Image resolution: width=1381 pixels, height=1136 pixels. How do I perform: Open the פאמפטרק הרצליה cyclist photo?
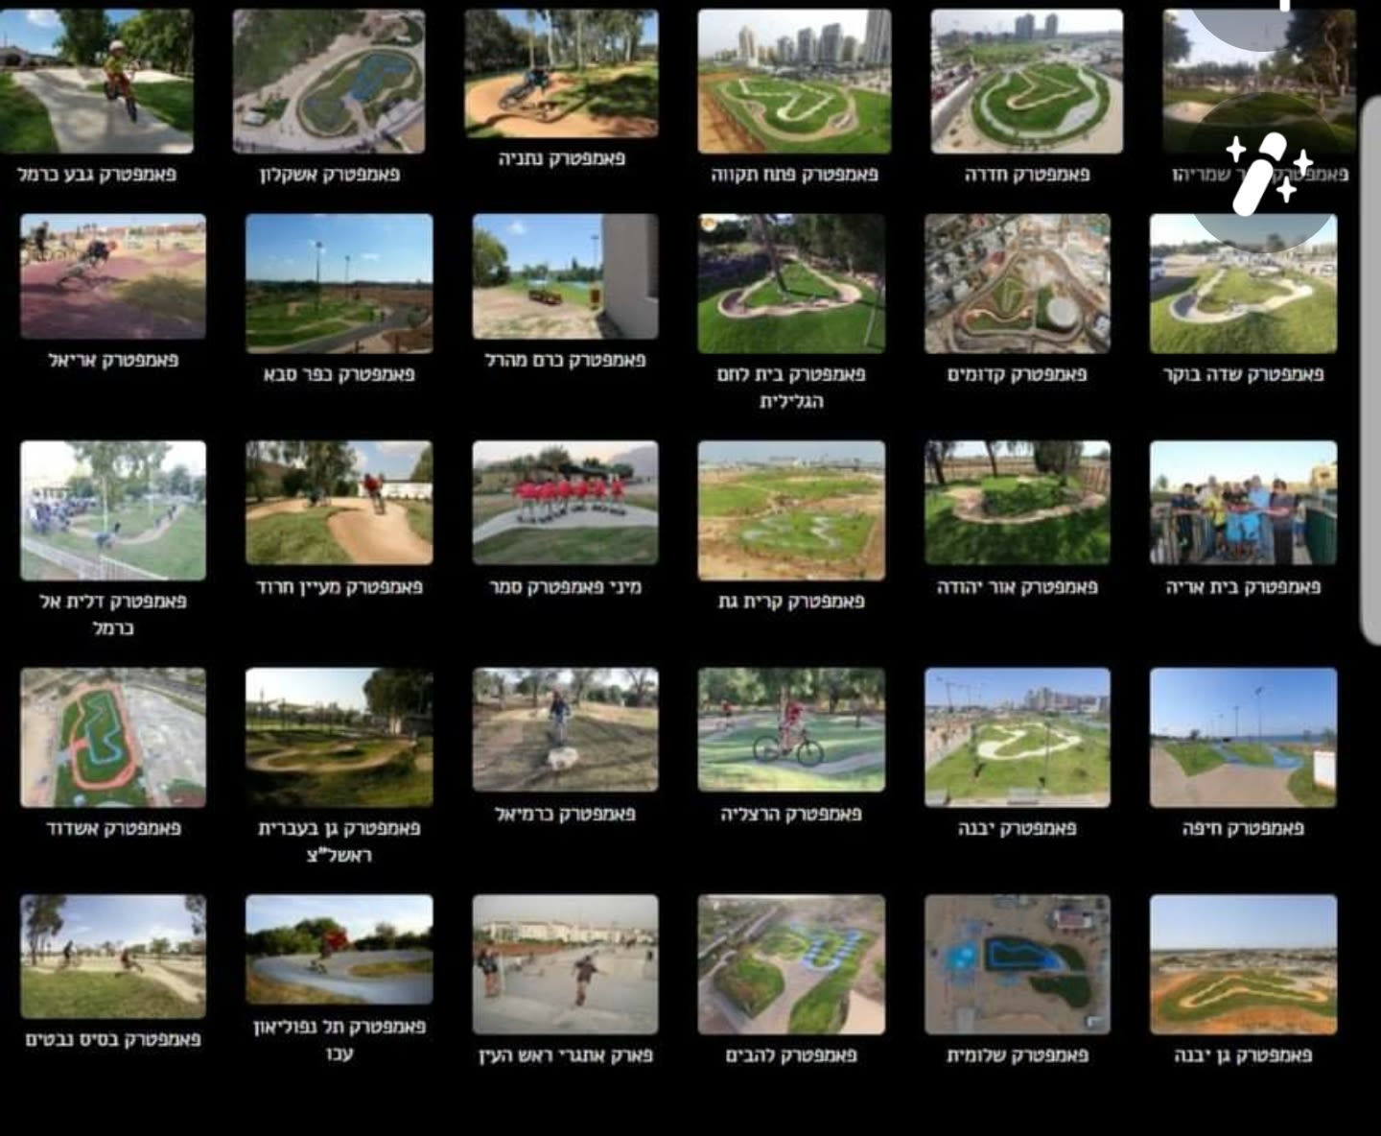(791, 730)
